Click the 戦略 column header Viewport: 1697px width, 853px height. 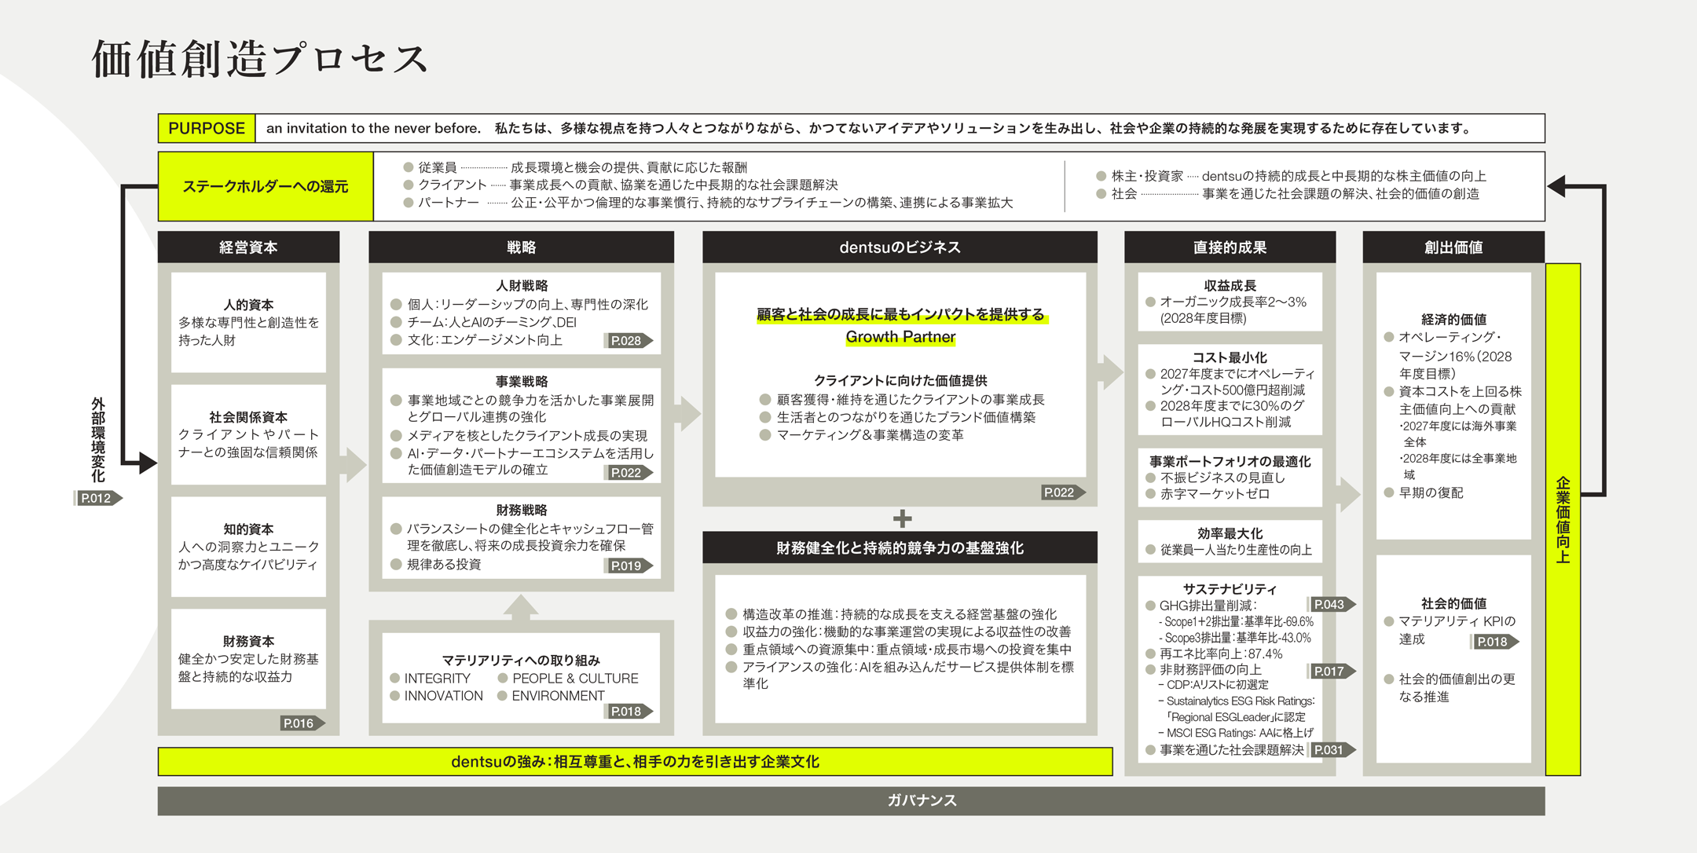(x=521, y=247)
